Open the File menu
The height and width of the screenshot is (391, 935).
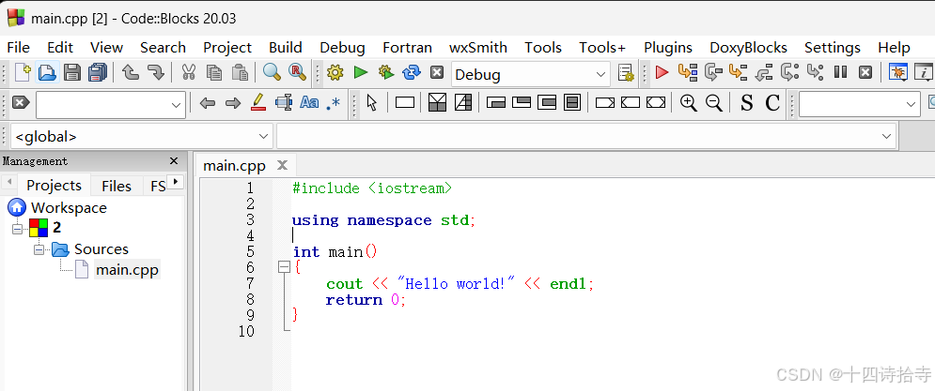[x=18, y=48]
